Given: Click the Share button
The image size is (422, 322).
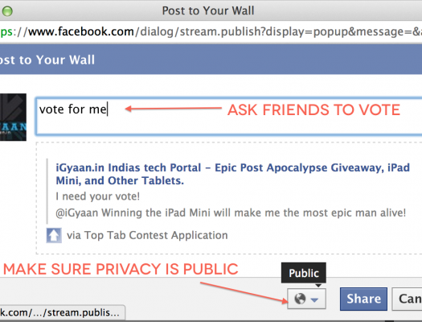Looking at the screenshot, I should point(363,299).
